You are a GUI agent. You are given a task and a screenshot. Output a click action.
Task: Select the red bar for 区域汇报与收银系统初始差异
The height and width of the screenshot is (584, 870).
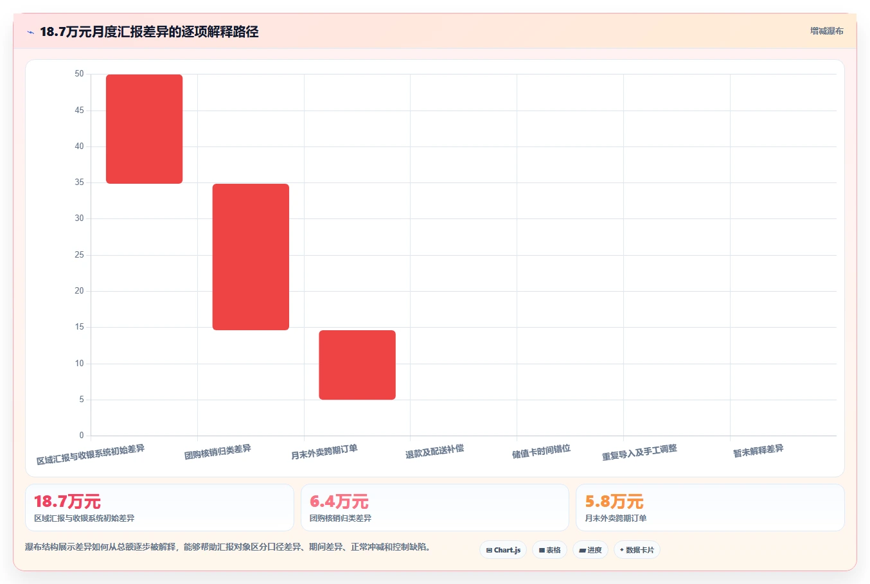(144, 129)
